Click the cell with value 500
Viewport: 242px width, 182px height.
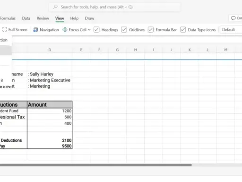[50, 117]
